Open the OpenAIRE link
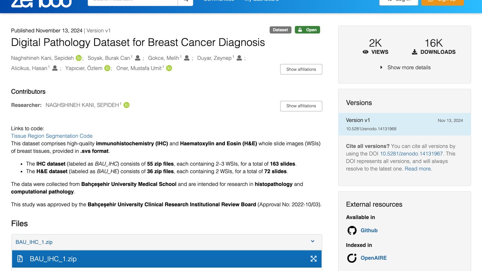The height and width of the screenshot is (271, 482). coord(374,258)
